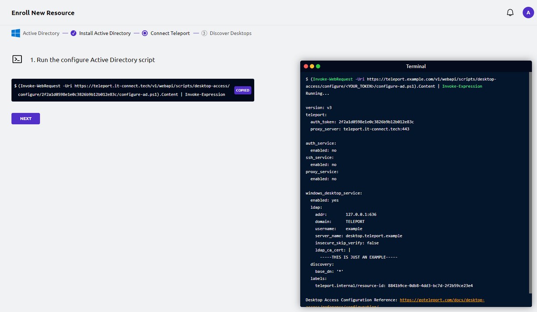The height and width of the screenshot is (312, 537).
Task: Open the Desktop Access Configuration Reference link
Action: (442, 300)
